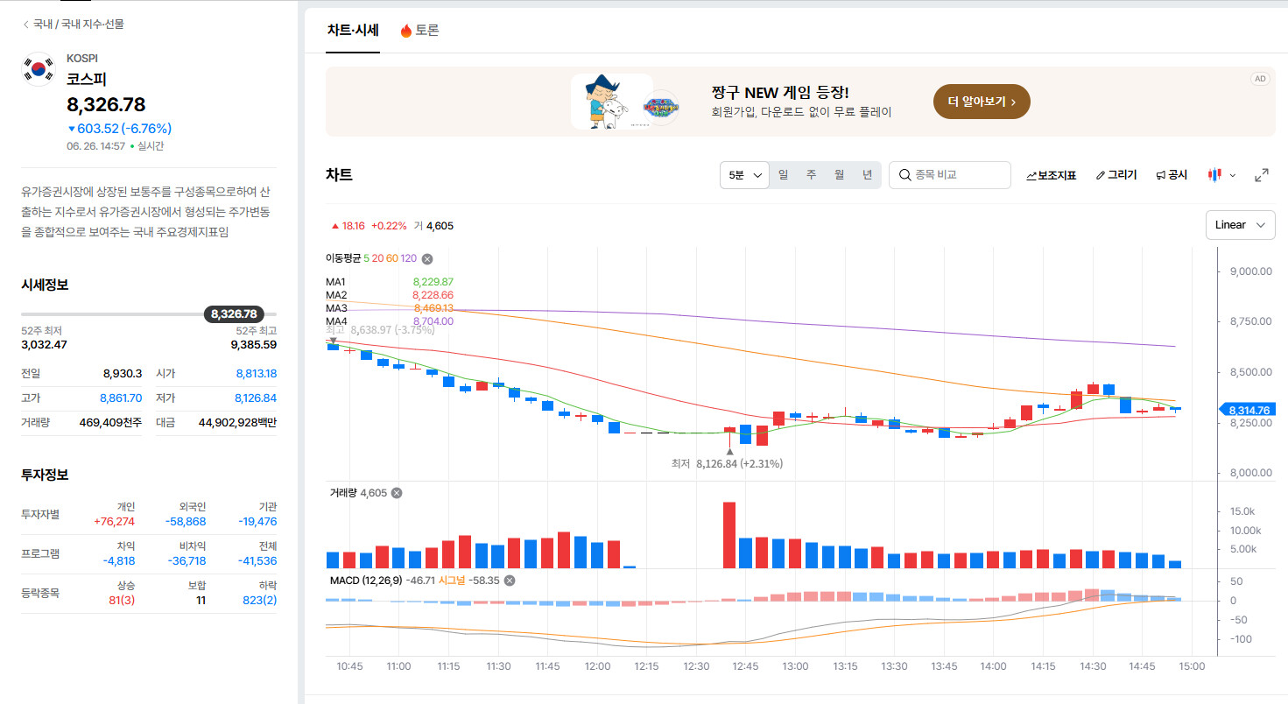The image size is (1288, 704).
Task: Click the 전체 program value -41,536
Action: (257, 560)
